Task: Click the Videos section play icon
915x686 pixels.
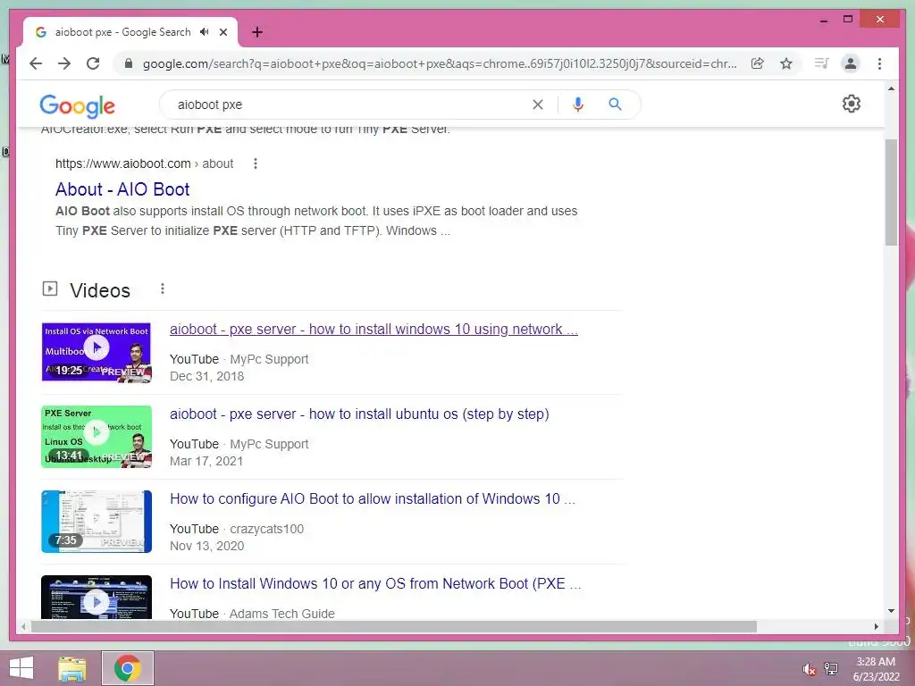Action: click(50, 289)
